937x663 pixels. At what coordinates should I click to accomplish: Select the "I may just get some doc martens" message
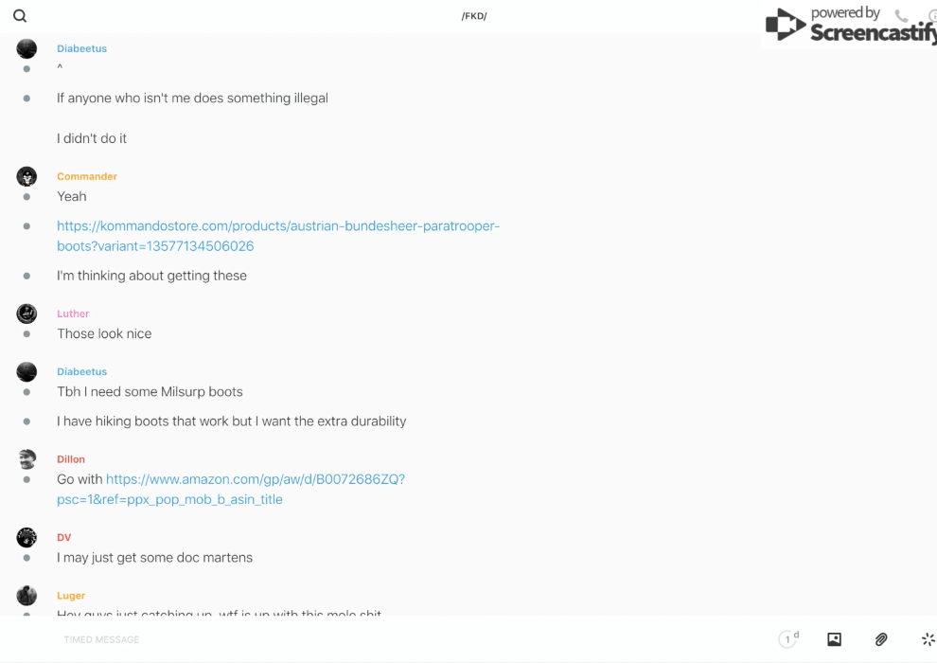coord(154,558)
